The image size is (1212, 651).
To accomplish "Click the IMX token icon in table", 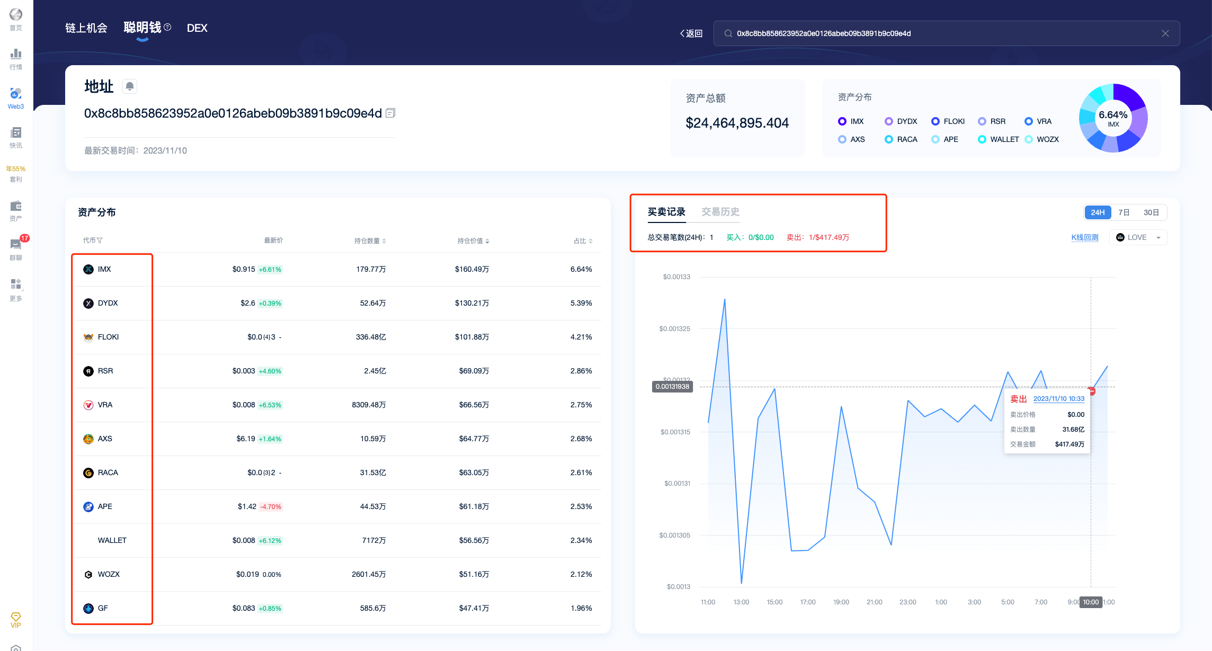I will (88, 269).
